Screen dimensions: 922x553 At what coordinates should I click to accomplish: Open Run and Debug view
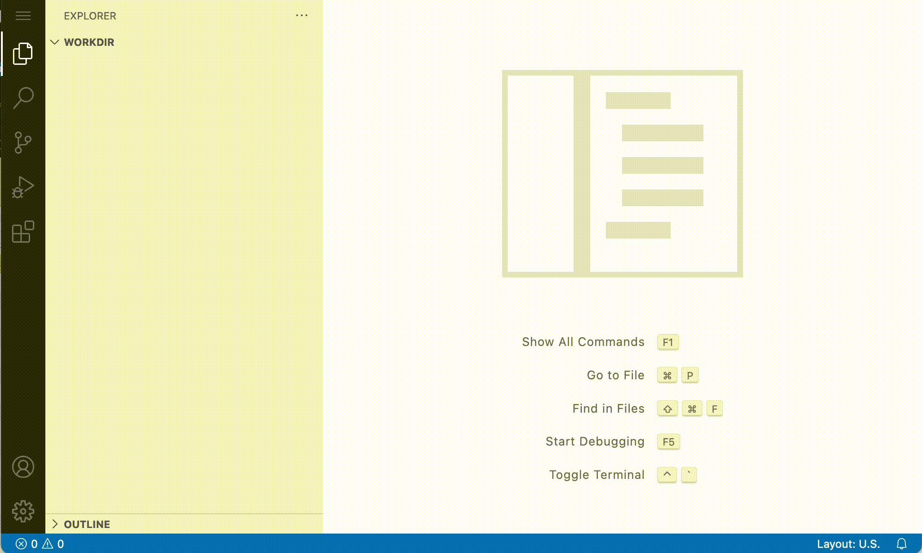[x=23, y=187]
